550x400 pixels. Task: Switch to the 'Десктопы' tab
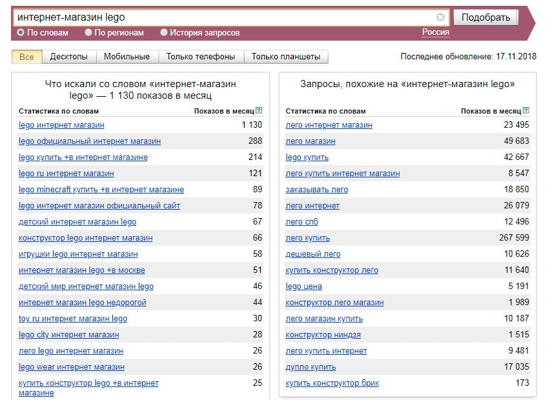(68, 57)
